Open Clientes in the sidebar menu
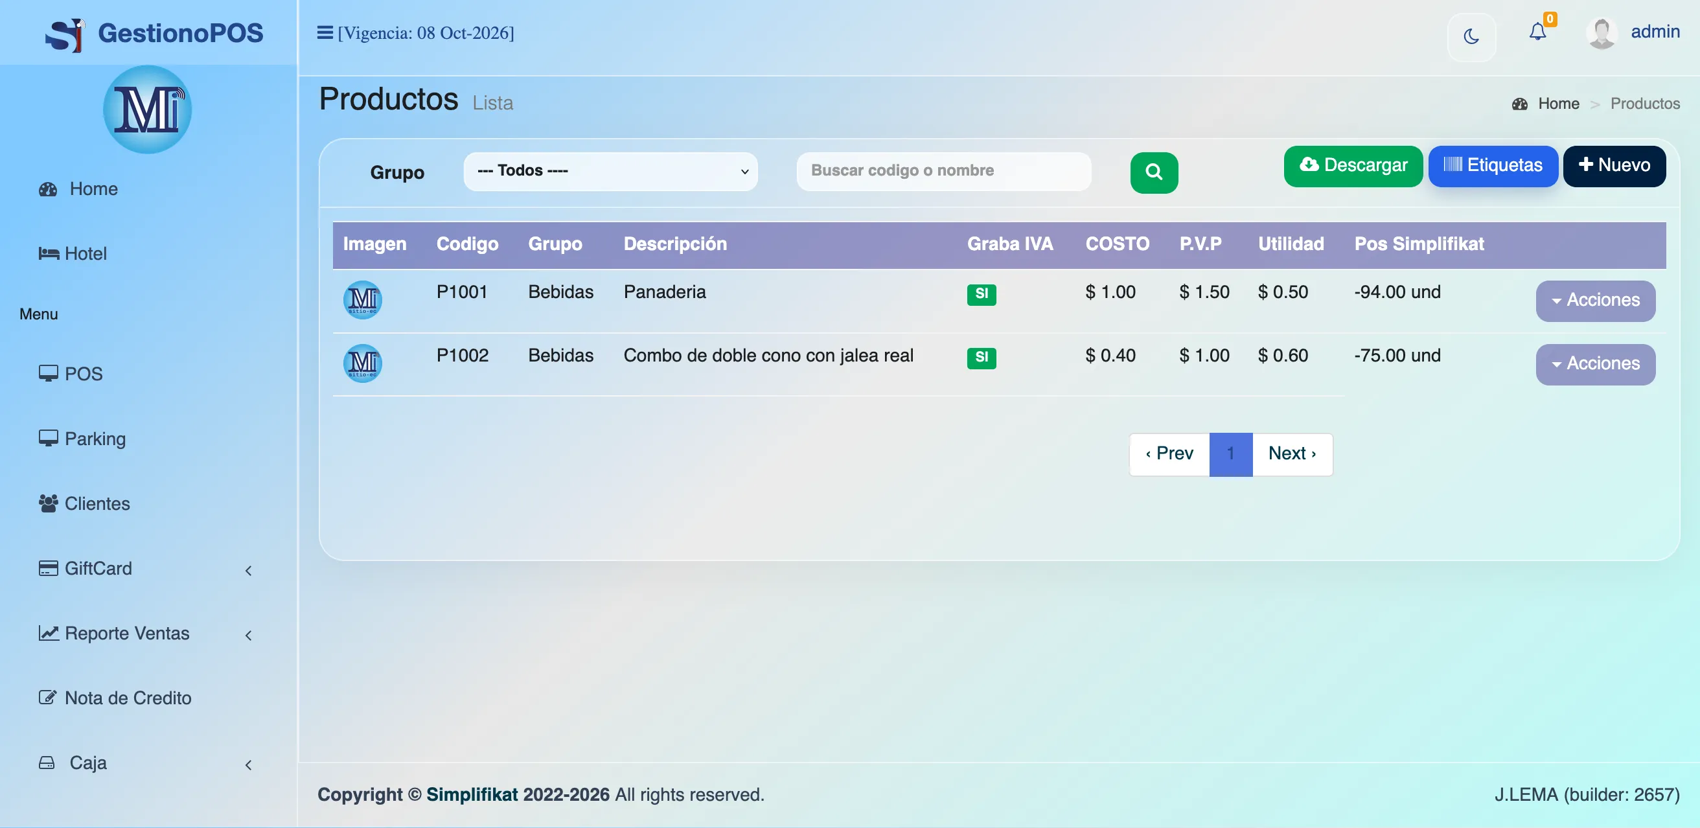Screen dimensions: 1700x828 coord(97,504)
